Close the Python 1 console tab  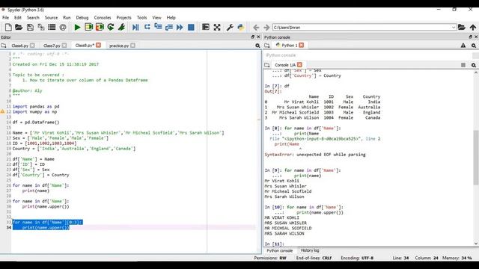point(302,45)
